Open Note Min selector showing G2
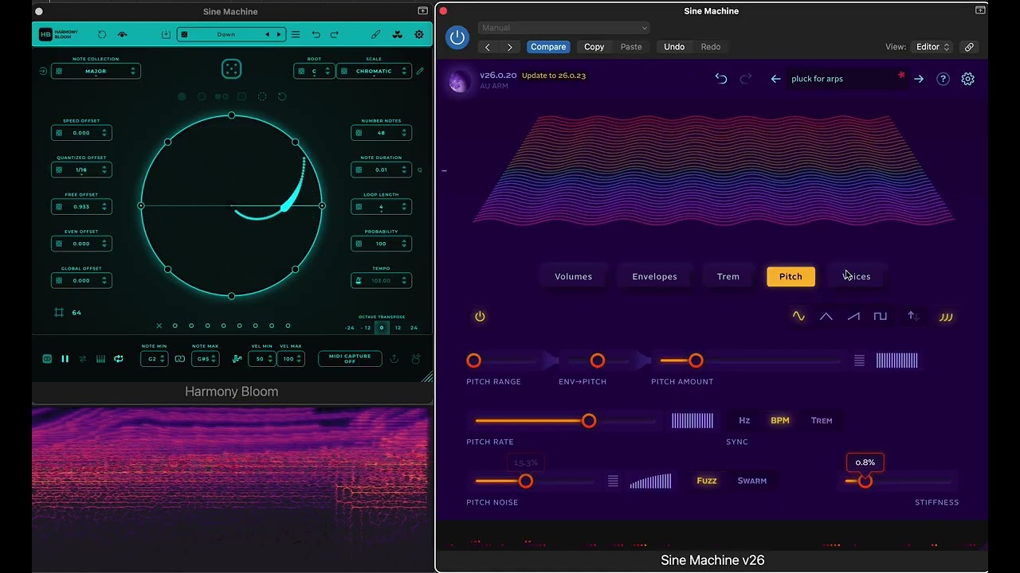The height and width of the screenshot is (573, 1020). point(154,359)
